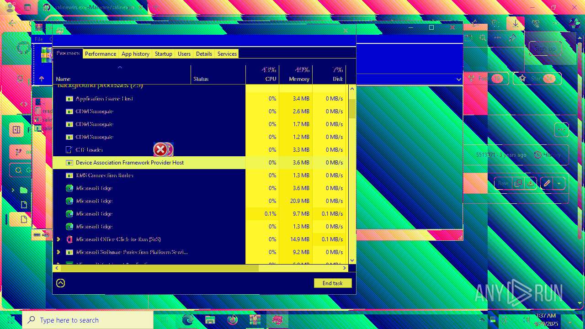Go to the Details tab

tap(204, 53)
